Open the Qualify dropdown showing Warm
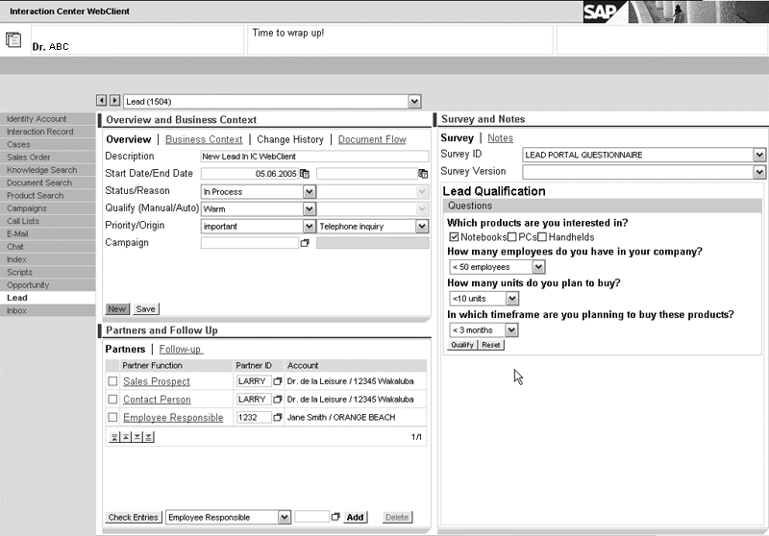Screen dimensions: 769x536 click(x=310, y=209)
